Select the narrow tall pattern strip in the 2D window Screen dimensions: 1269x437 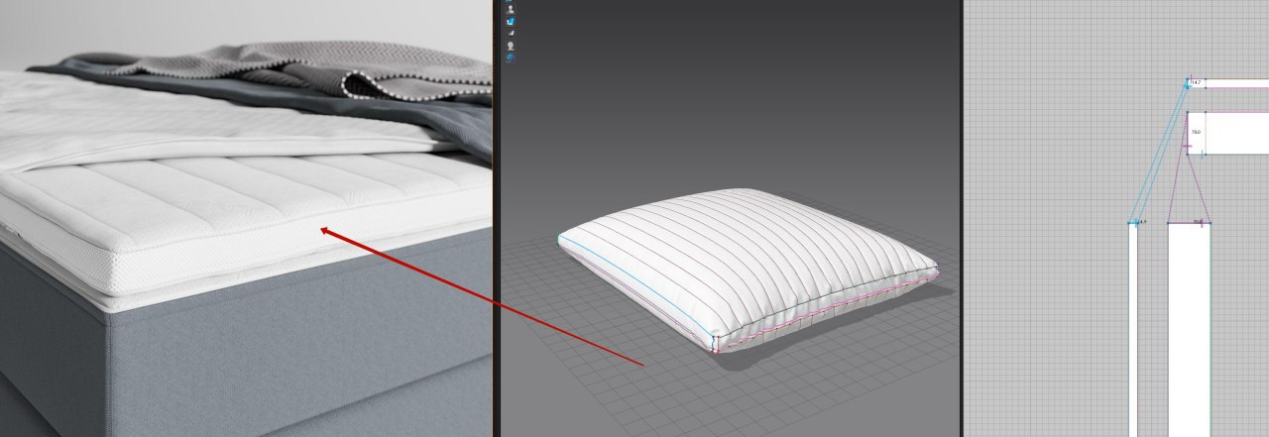pyautogui.click(x=1133, y=330)
